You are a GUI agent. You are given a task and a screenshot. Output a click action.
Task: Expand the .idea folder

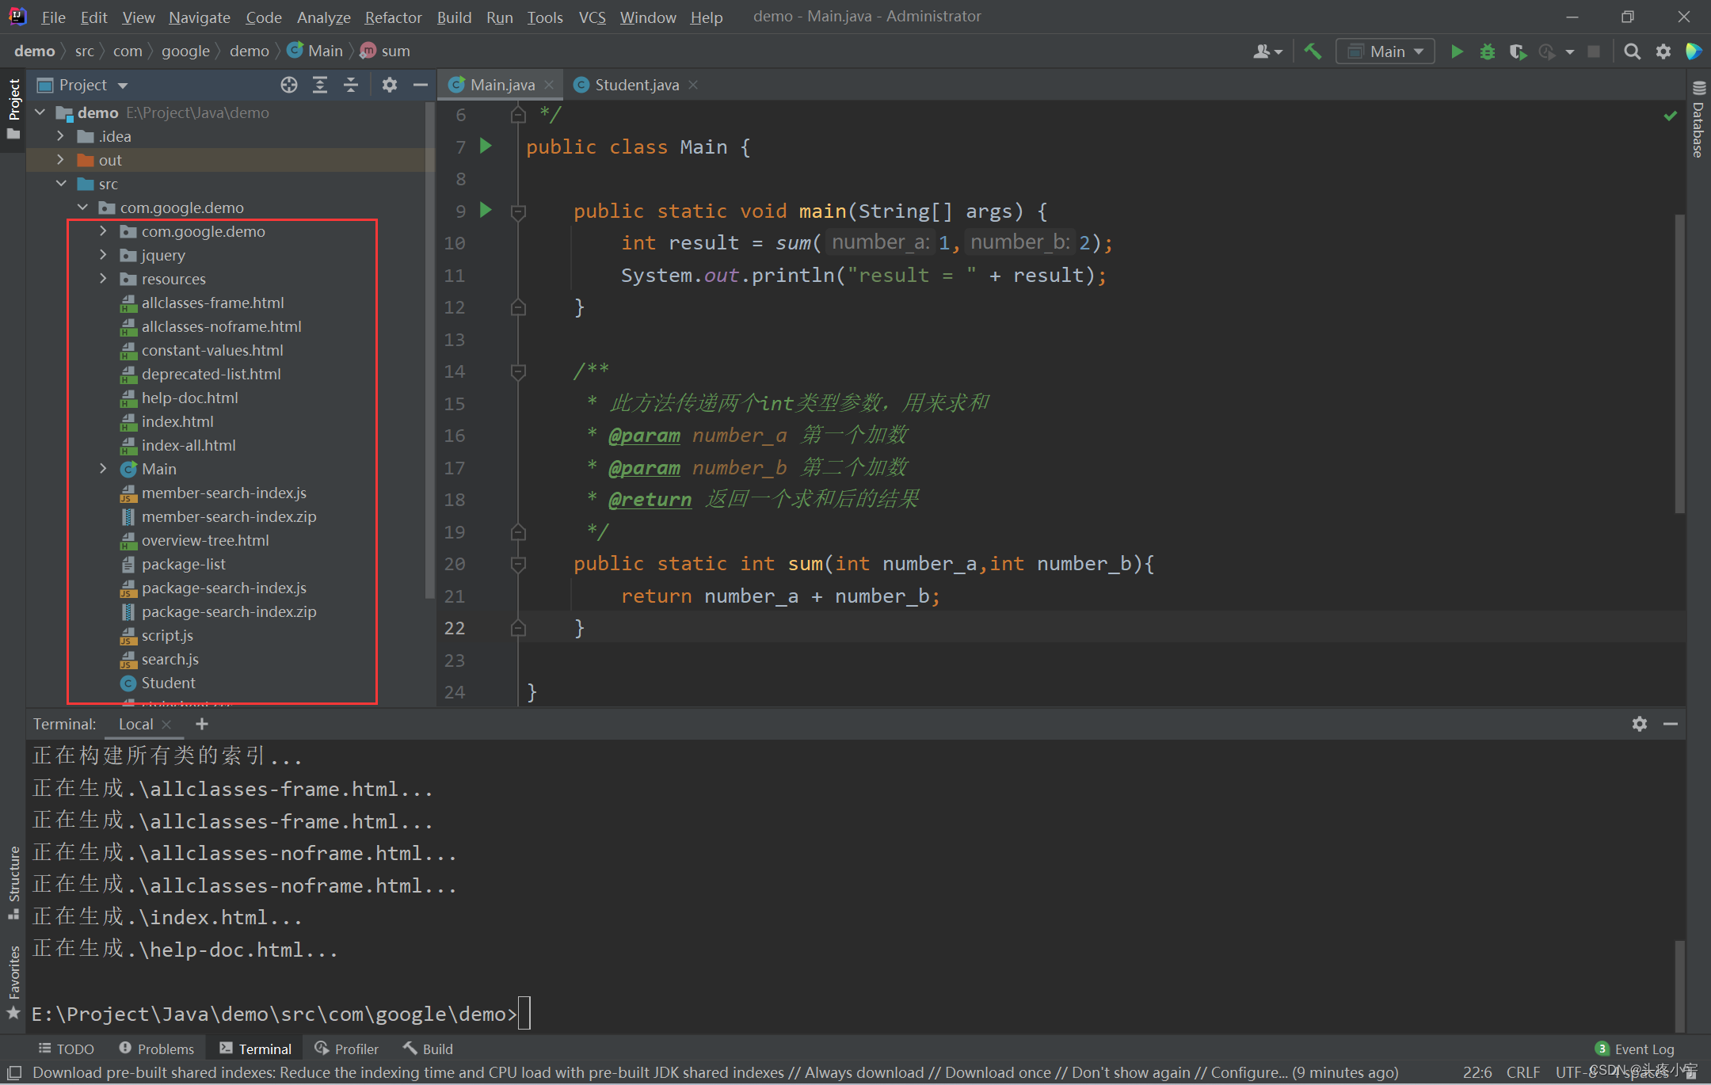[61, 136]
